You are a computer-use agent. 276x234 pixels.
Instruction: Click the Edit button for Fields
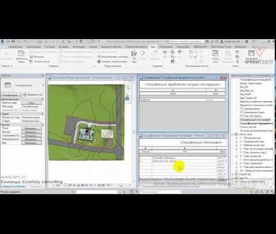pos(31,128)
